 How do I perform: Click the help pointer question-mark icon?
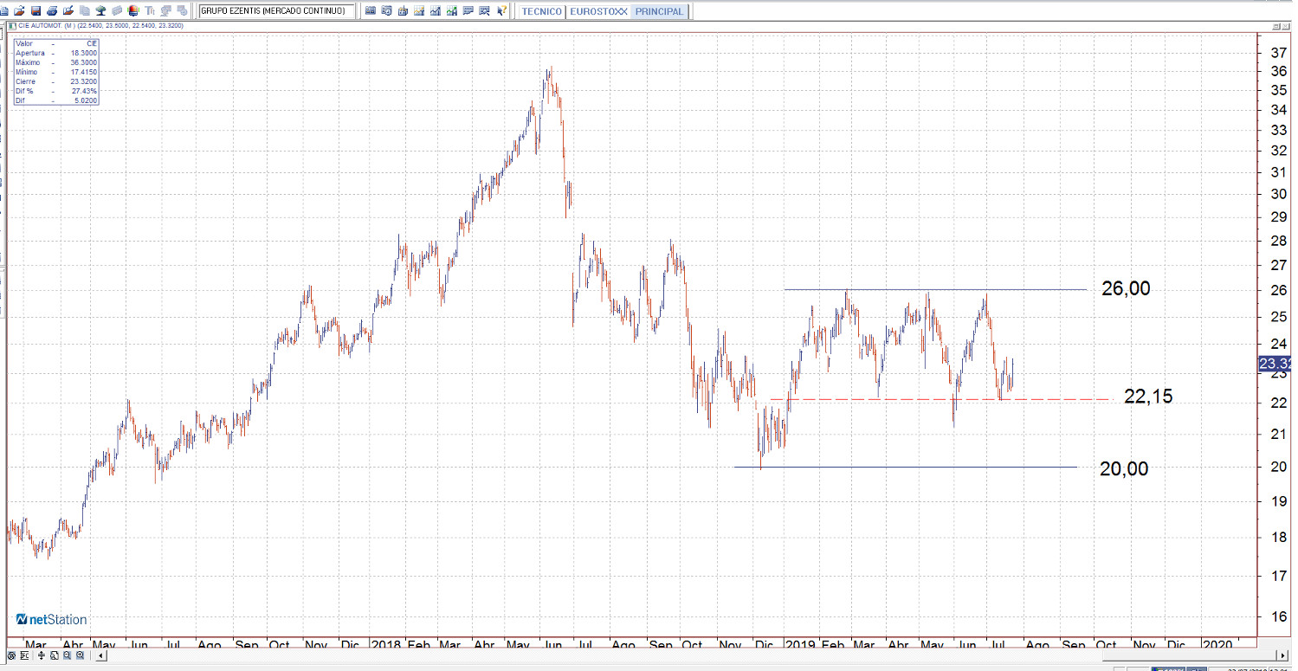click(x=501, y=11)
